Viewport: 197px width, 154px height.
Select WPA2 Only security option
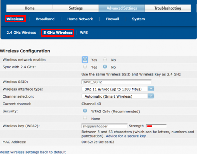point(85,111)
